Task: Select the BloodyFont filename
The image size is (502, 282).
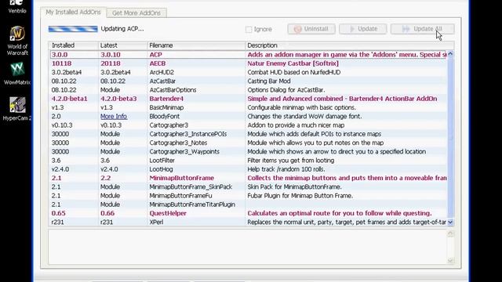Action: [x=164, y=117]
